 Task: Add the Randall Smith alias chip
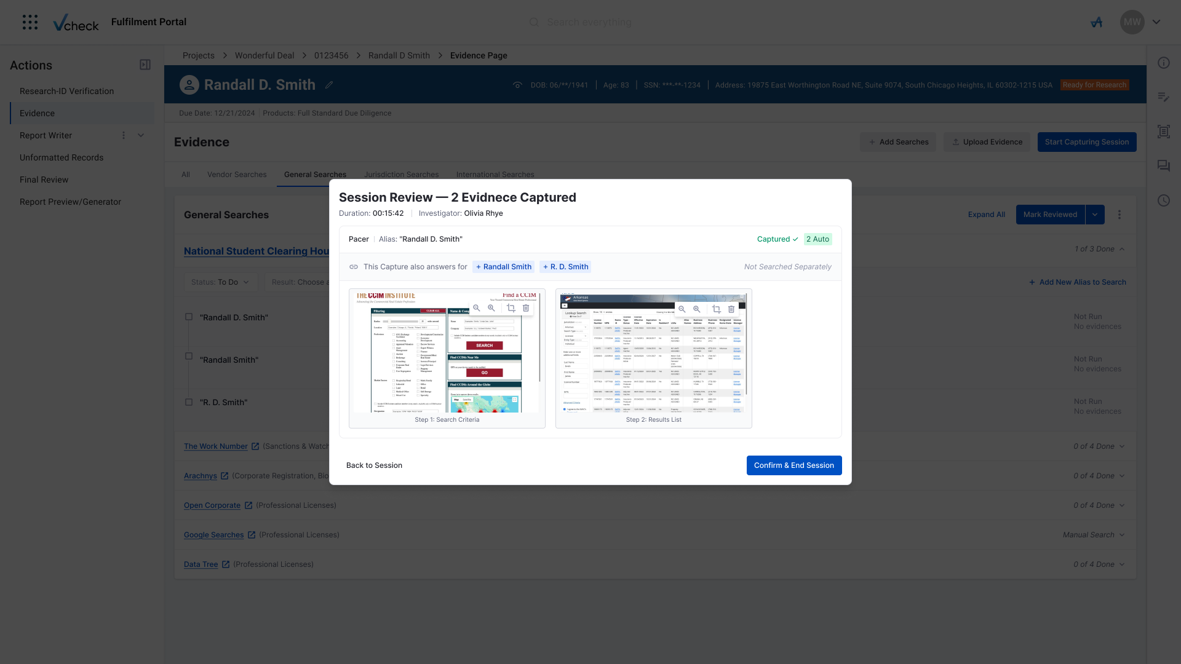click(503, 267)
